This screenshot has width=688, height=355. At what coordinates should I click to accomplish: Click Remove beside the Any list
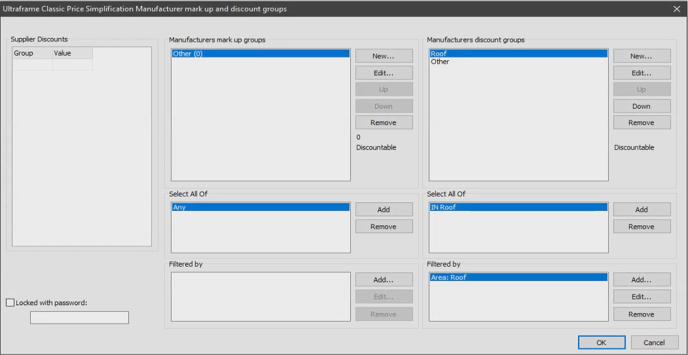click(x=384, y=227)
